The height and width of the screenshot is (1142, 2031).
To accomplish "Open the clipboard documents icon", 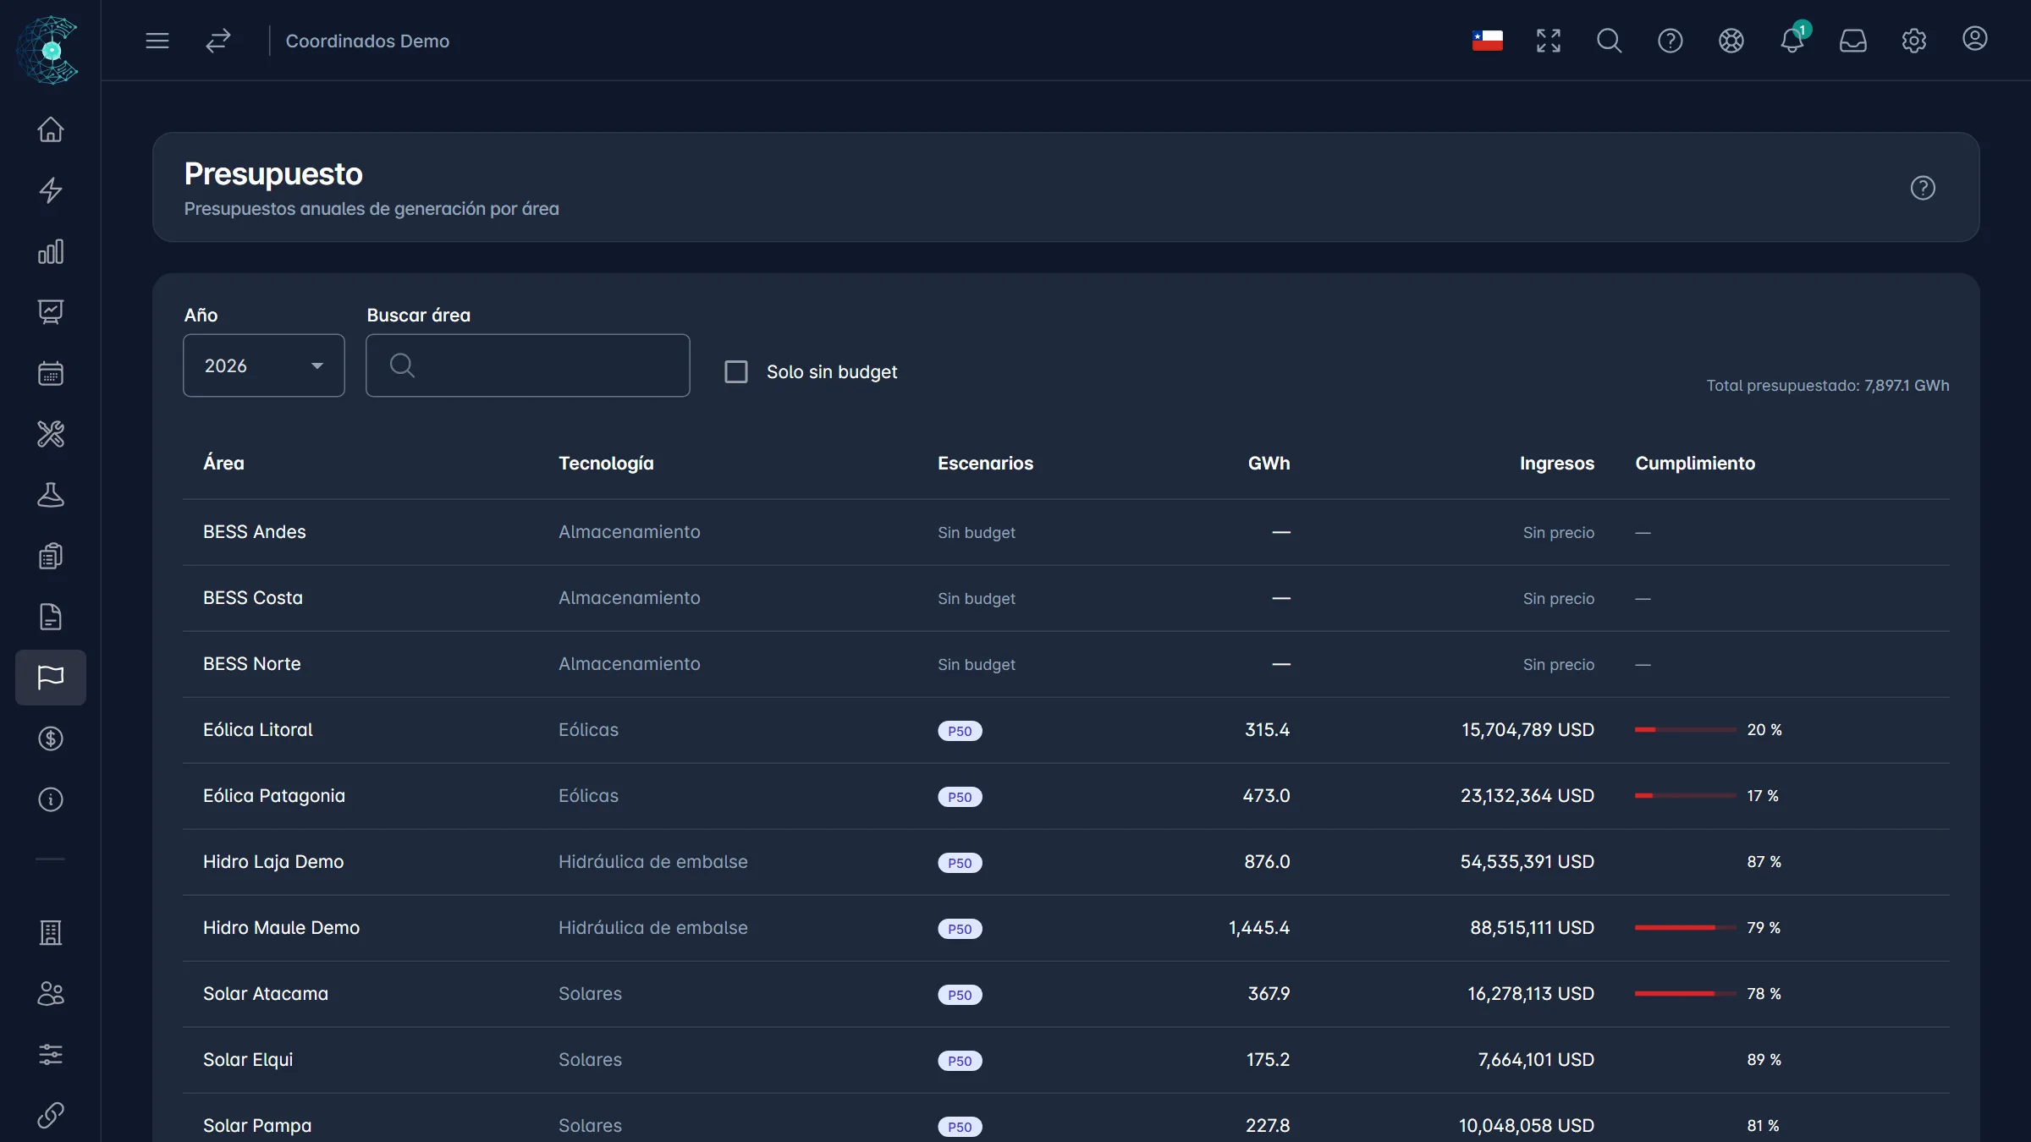I will click(51, 556).
